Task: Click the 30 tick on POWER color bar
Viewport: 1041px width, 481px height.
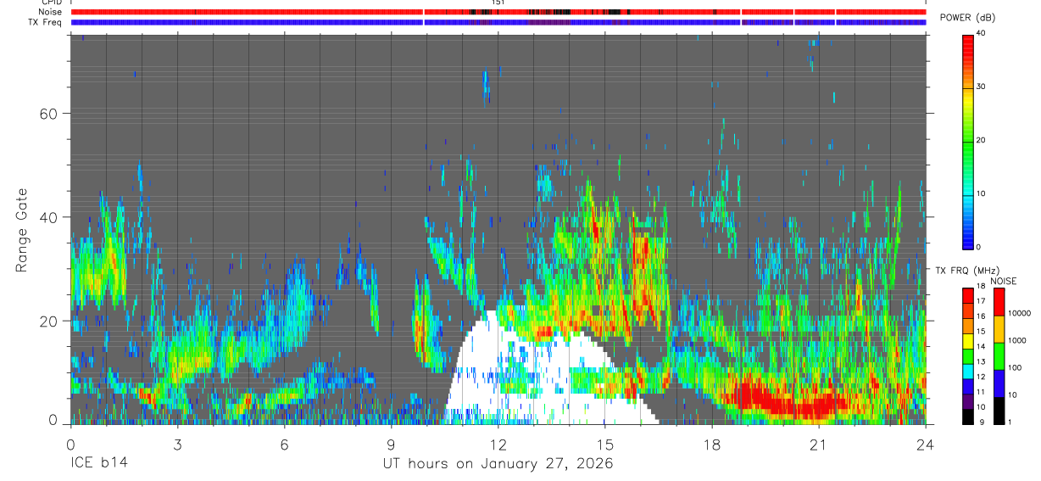Action: click(983, 87)
